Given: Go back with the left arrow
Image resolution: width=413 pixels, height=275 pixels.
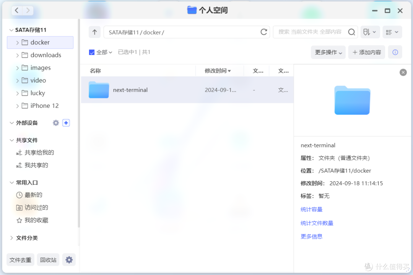Looking at the screenshot, I should coord(16,11).
